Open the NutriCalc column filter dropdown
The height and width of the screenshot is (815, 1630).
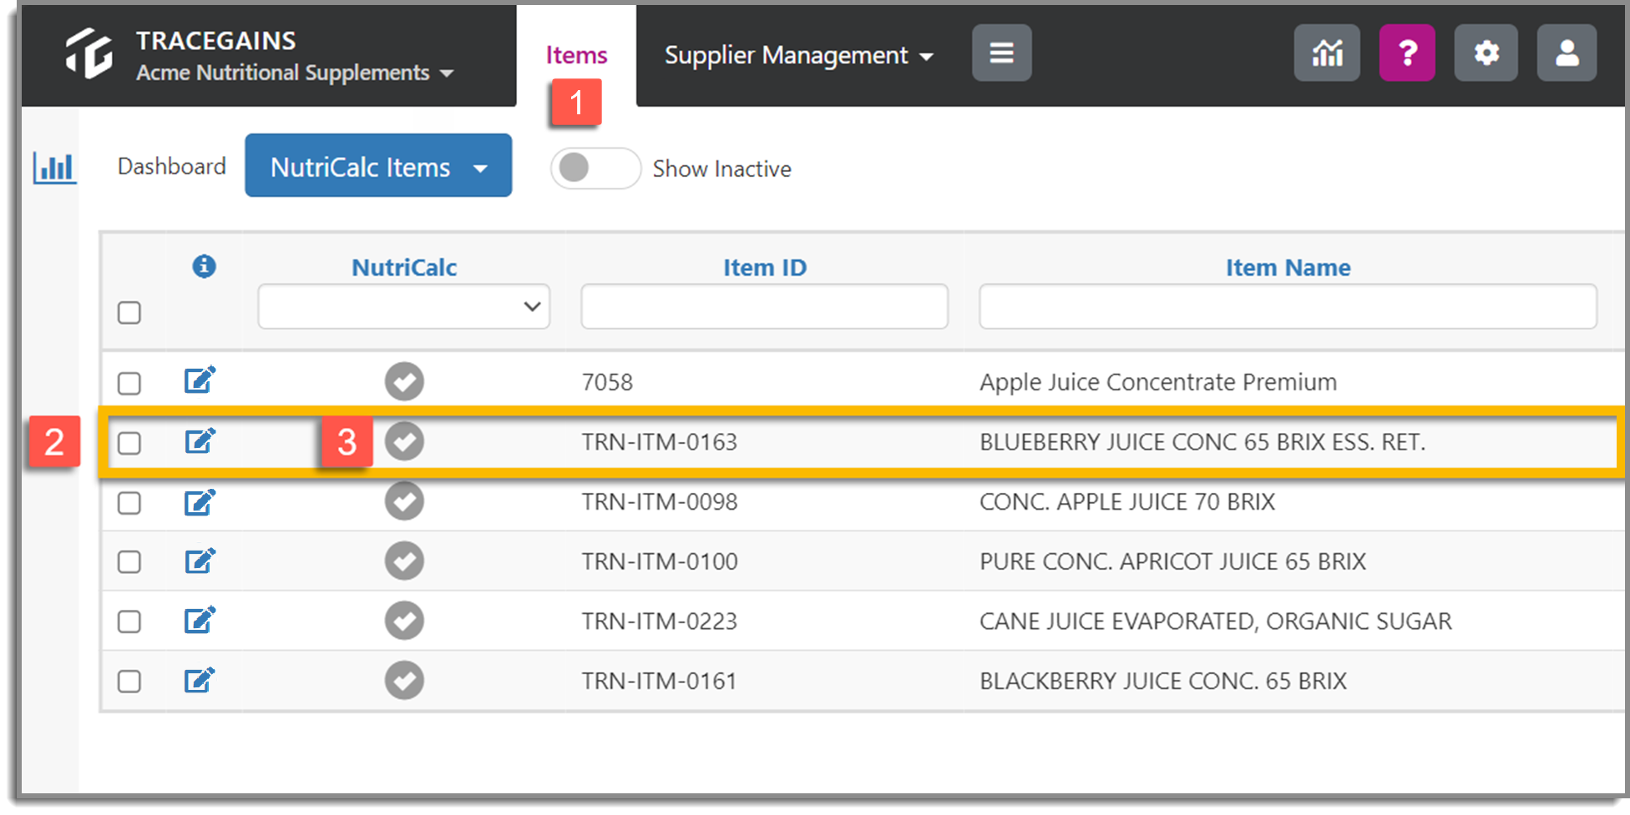[x=403, y=306]
